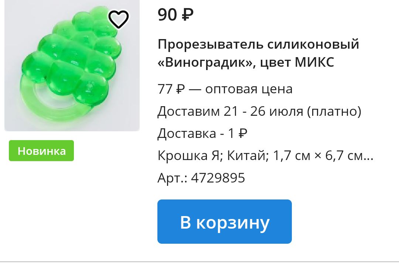
Task: Click the 77 ₽ оптовая цена line
Action: [225, 89]
